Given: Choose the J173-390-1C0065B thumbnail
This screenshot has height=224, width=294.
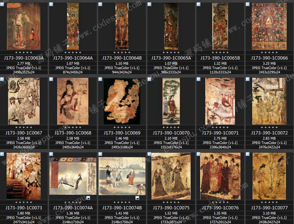Looking at the screenshot, I should [220, 26].
